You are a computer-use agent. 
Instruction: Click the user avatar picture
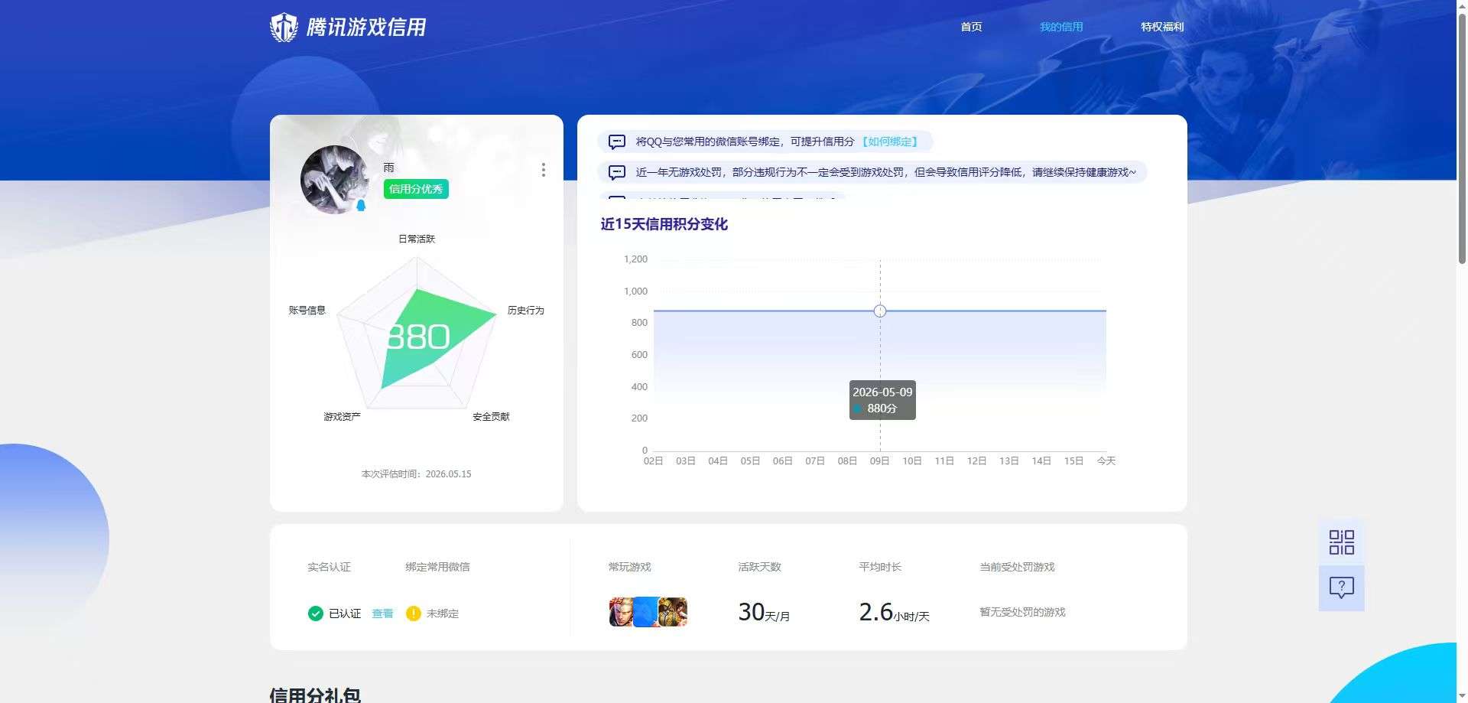click(335, 180)
